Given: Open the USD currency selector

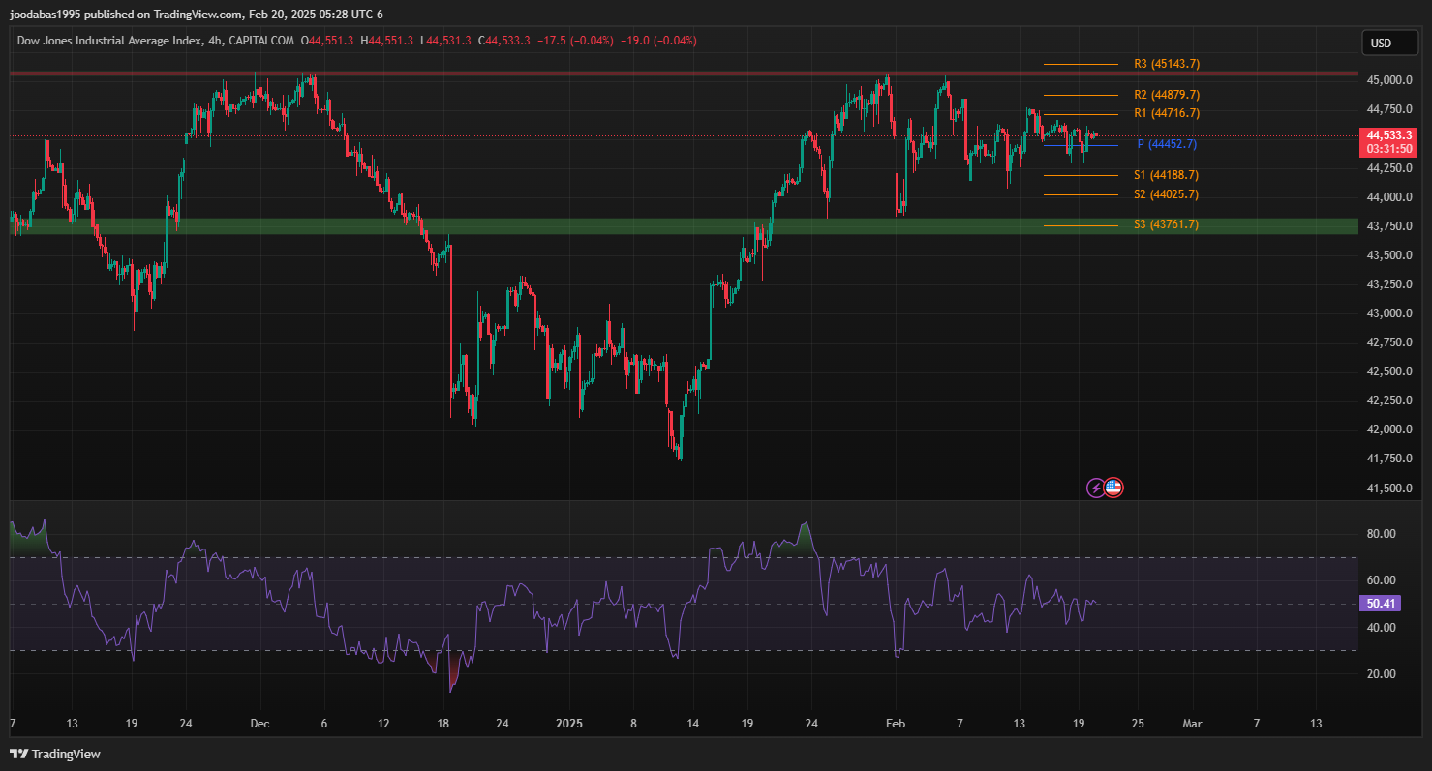Looking at the screenshot, I should tap(1381, 43).
